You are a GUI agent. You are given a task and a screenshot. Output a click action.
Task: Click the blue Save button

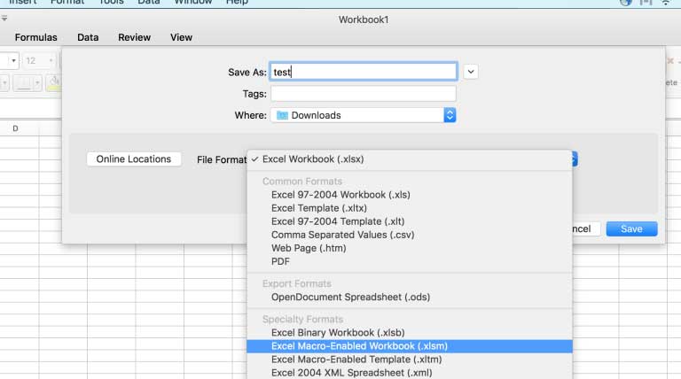coord(631,229)
